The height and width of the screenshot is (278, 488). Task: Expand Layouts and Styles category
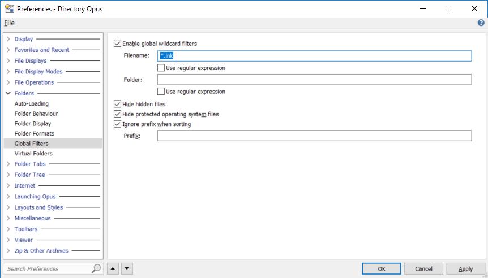point(8,207)
